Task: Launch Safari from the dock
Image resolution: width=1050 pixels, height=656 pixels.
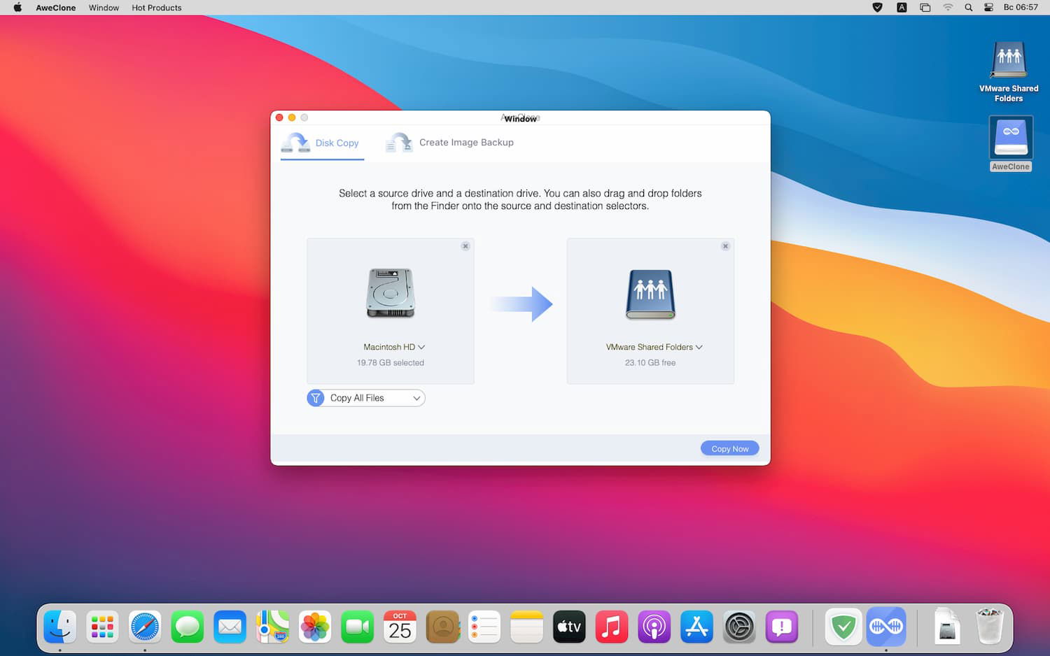Action: tap(145, 627)
